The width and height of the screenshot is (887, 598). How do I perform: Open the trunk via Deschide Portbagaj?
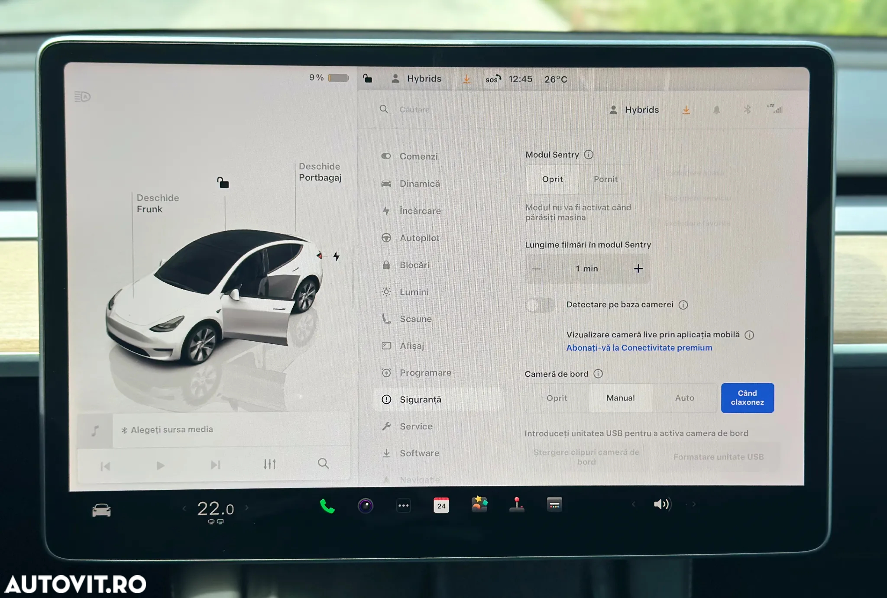pos(320,172)
